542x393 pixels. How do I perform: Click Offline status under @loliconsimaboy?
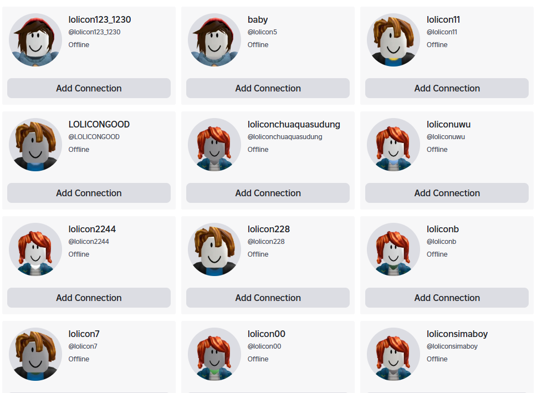click(437, 359)
